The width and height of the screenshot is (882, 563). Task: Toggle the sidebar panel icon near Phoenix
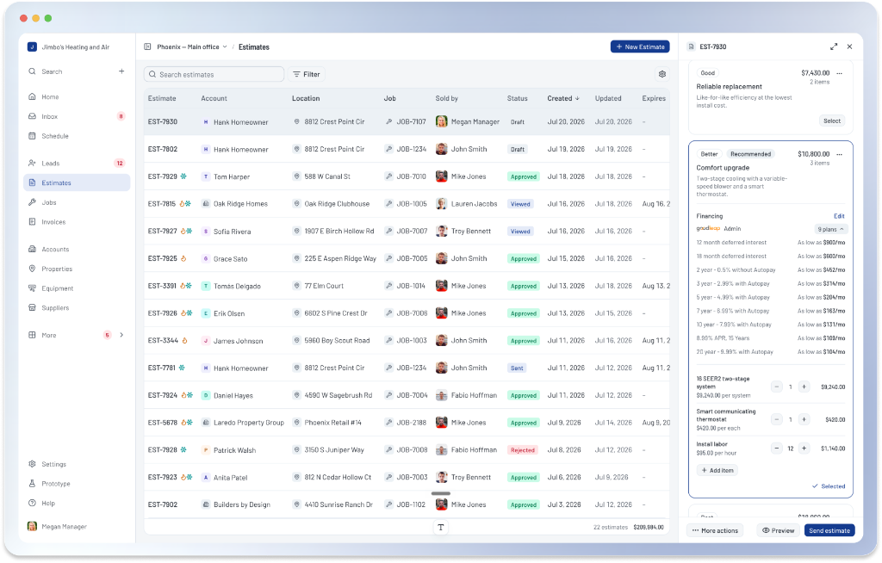(147, 46)
